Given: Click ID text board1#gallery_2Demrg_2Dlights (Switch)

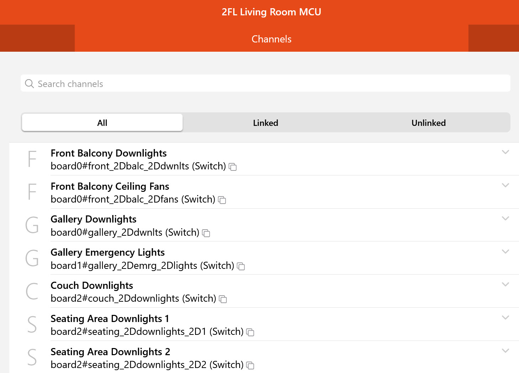Looking at the screenshot, I should coord(142,266).
